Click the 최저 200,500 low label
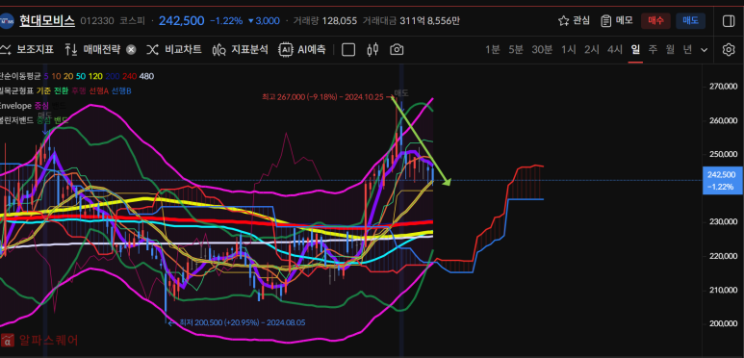The height and width of the screenshot is (358, 744). (x=243, y=322)
